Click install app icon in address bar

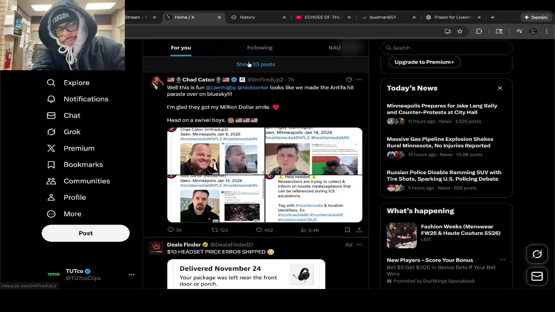point(447,31)
